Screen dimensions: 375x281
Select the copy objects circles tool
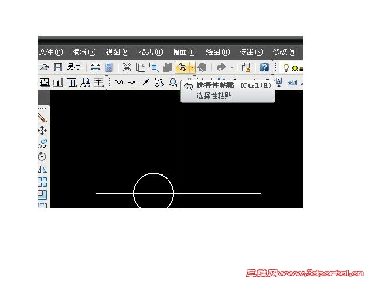pyautogui.click(x=43, y=143)
